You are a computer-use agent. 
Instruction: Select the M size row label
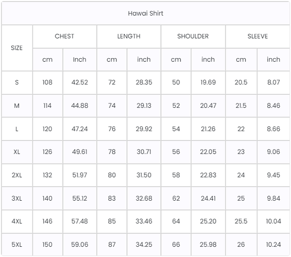pos(16,105)
